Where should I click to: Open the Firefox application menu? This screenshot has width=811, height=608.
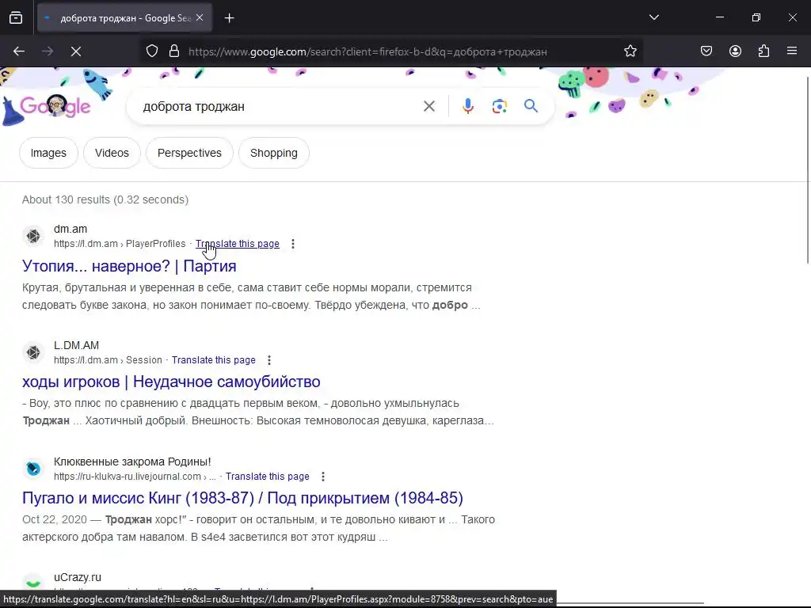pos(792,51)
